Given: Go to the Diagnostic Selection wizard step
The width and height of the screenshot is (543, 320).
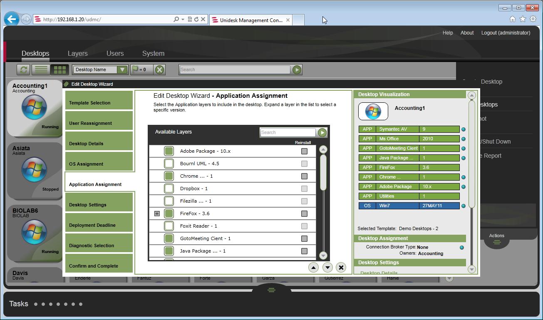Looking at the screenshot, I should click(99, 243).
